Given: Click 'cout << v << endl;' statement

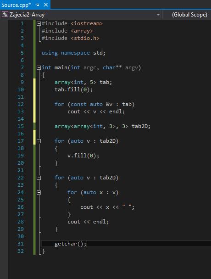Looking at the screenshot, I should pyautogui.click(x=96, y=112).
